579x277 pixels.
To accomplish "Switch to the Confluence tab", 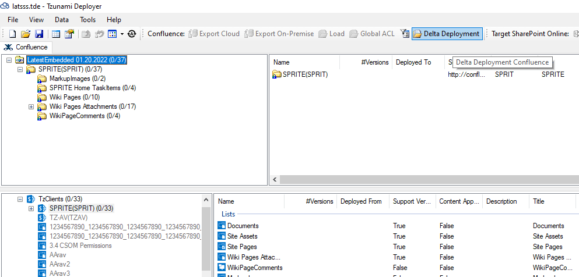I will pyautogui.click(x=27, y=47).
